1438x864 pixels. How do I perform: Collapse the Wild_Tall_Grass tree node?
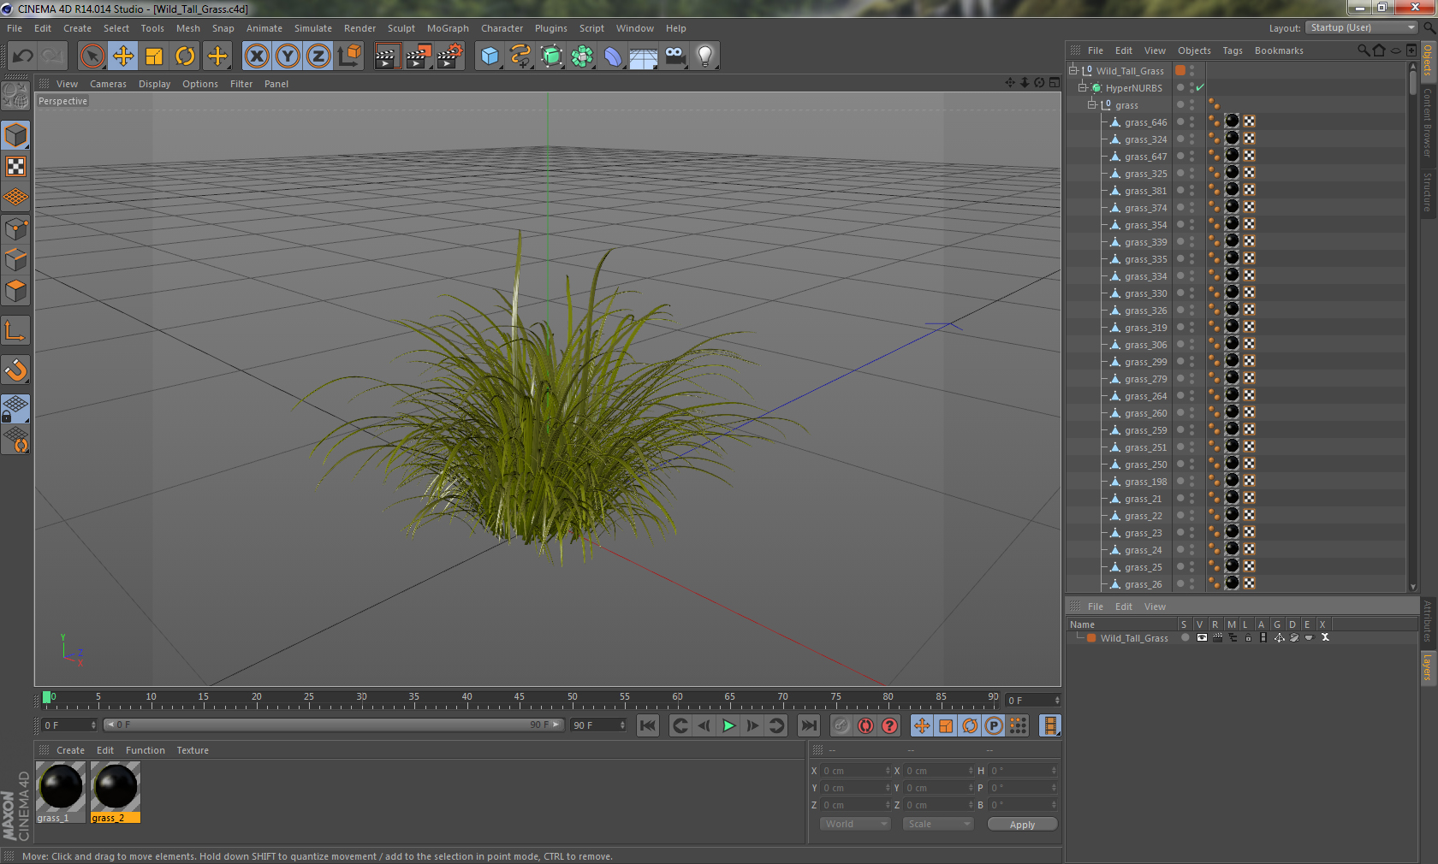click(1073, 70)
